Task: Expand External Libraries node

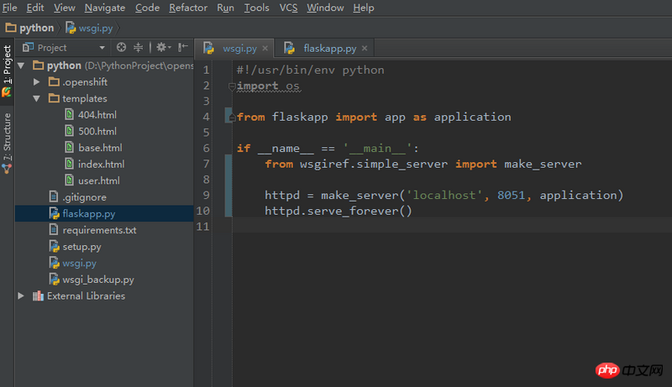Action: tap(21, 295)
